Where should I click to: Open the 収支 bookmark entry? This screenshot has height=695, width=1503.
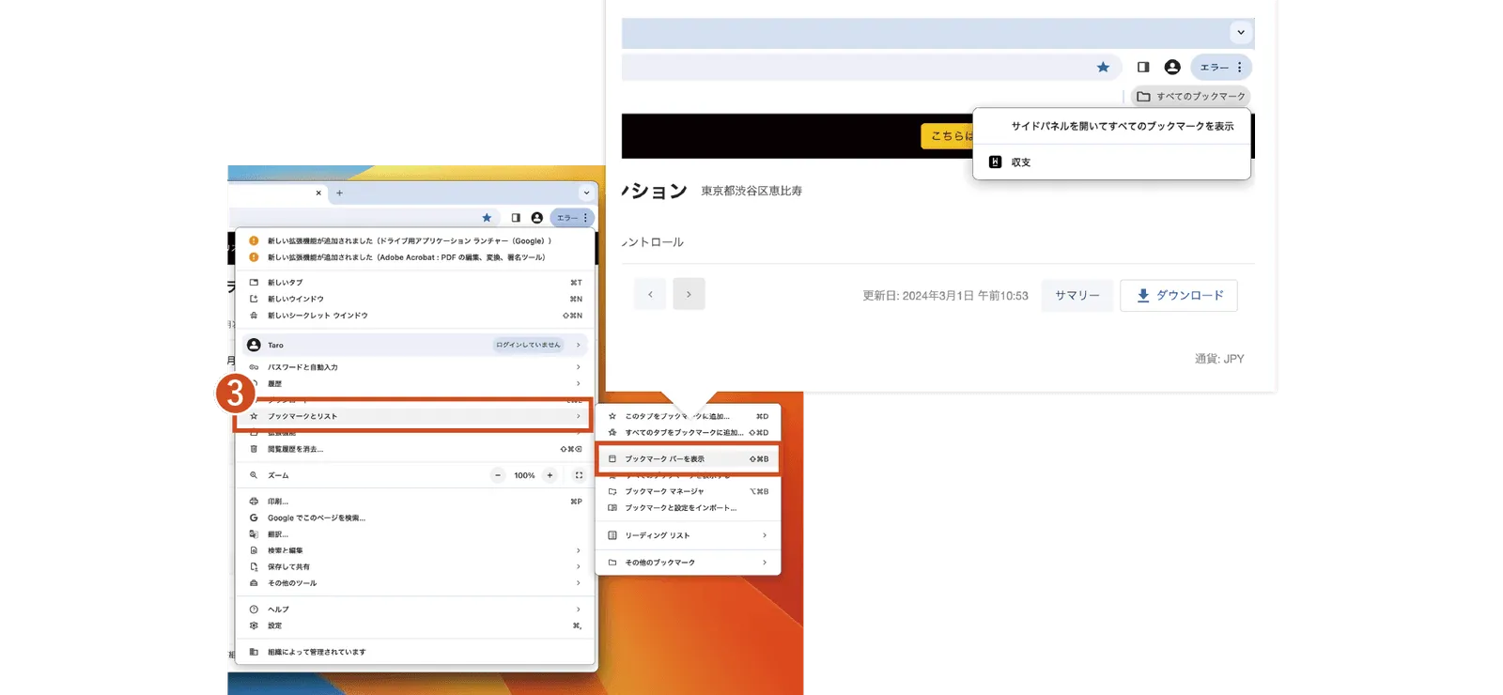pyautogui.click(x=1111, y=162)
